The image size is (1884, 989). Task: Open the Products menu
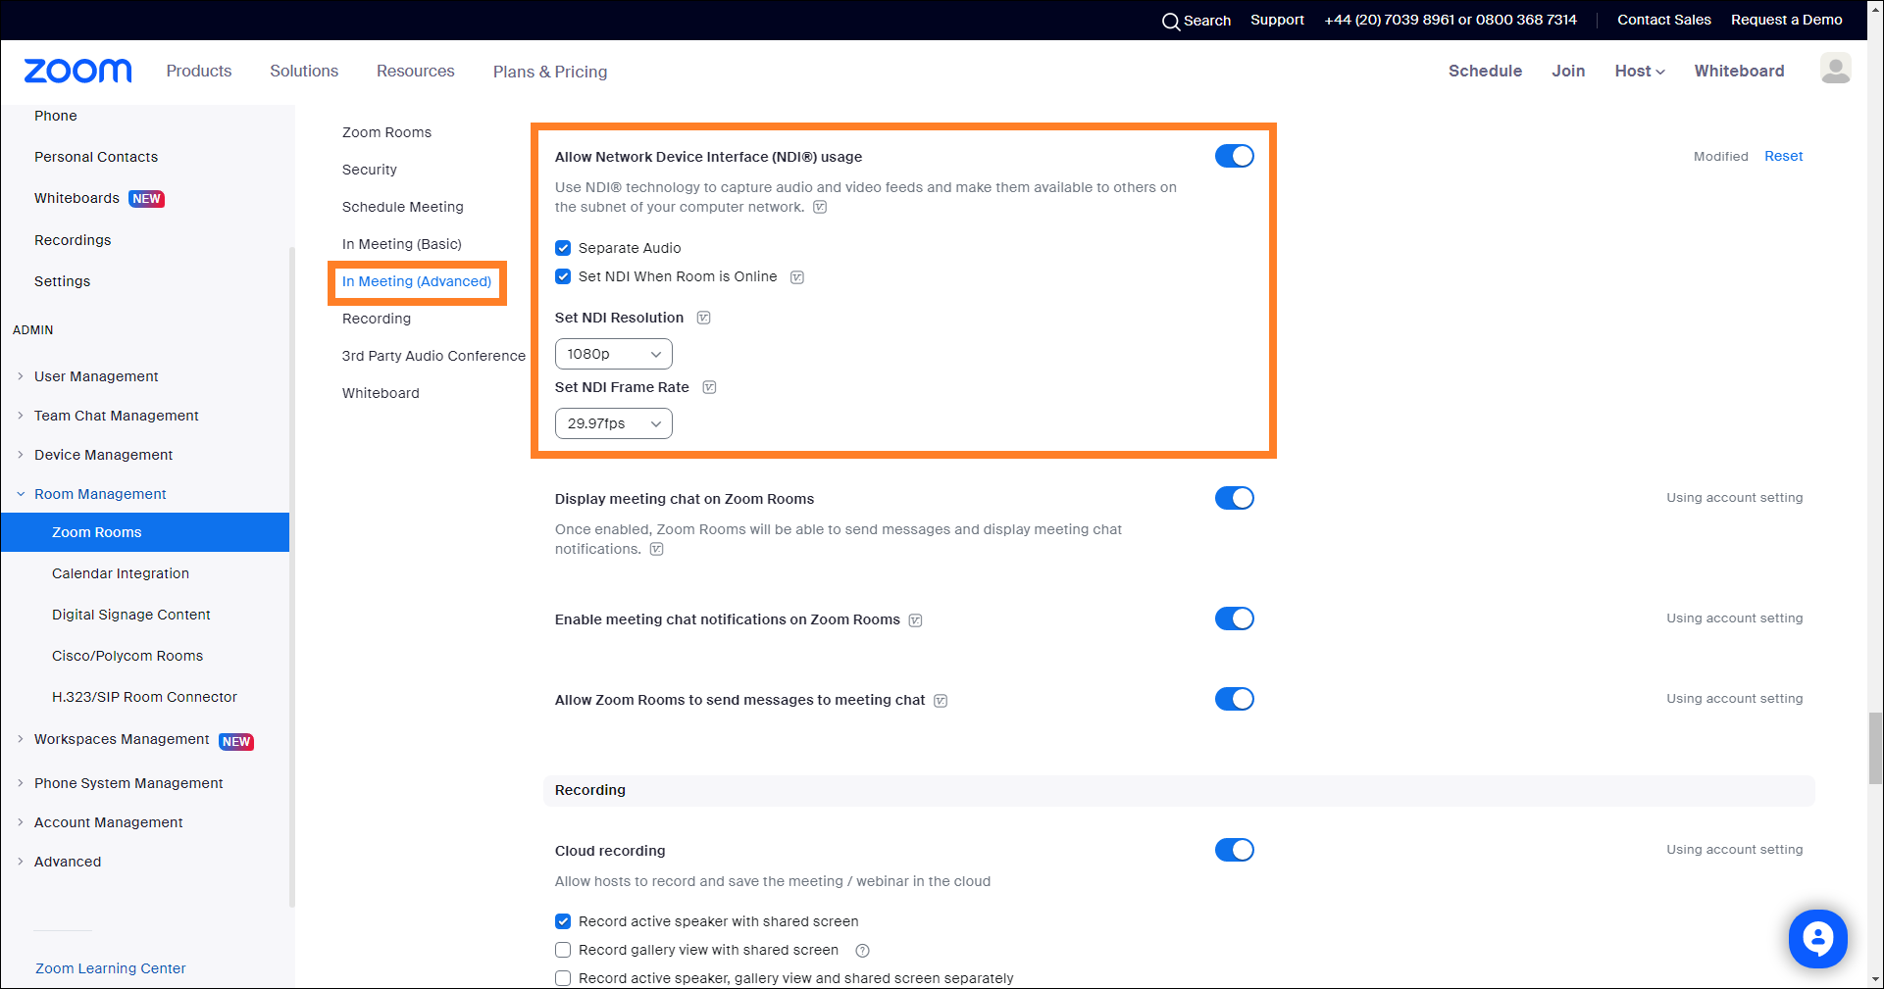point(199,71)
